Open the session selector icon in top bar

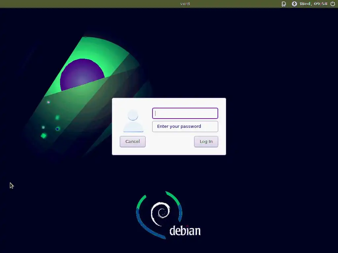284,4
